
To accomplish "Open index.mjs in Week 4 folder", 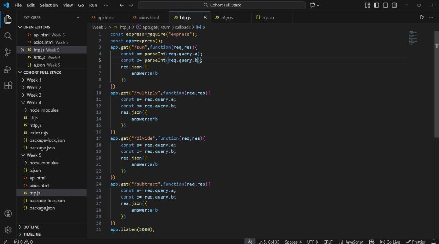I will [52, 133].
